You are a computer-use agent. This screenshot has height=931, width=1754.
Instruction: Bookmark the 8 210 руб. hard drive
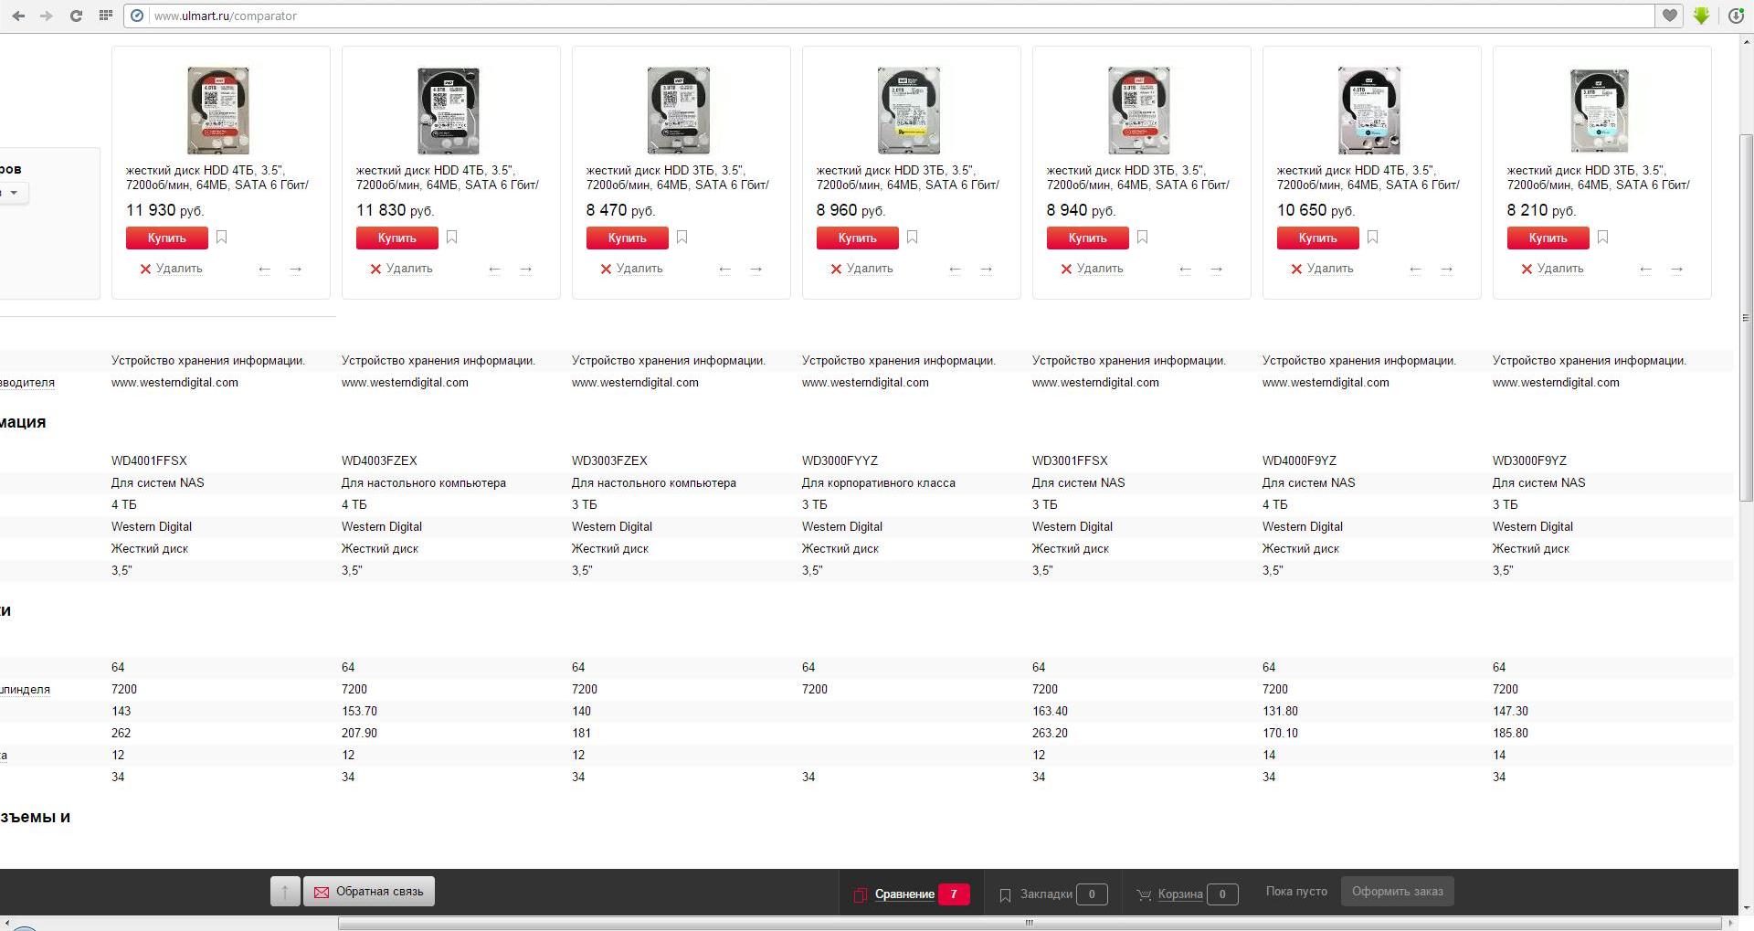(1603, 238)
